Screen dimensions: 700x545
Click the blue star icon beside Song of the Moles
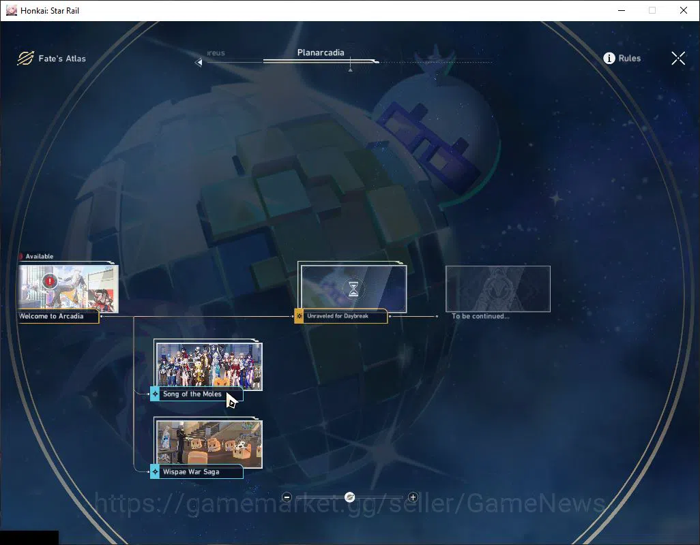pos(155,394)
